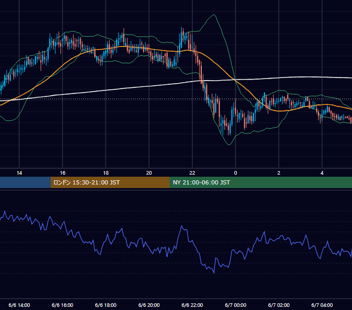The height and width of the screenshot is (310, 352).
Task: Click the oscillator spike peak near 21:30
Action: (x=182, y=226)
